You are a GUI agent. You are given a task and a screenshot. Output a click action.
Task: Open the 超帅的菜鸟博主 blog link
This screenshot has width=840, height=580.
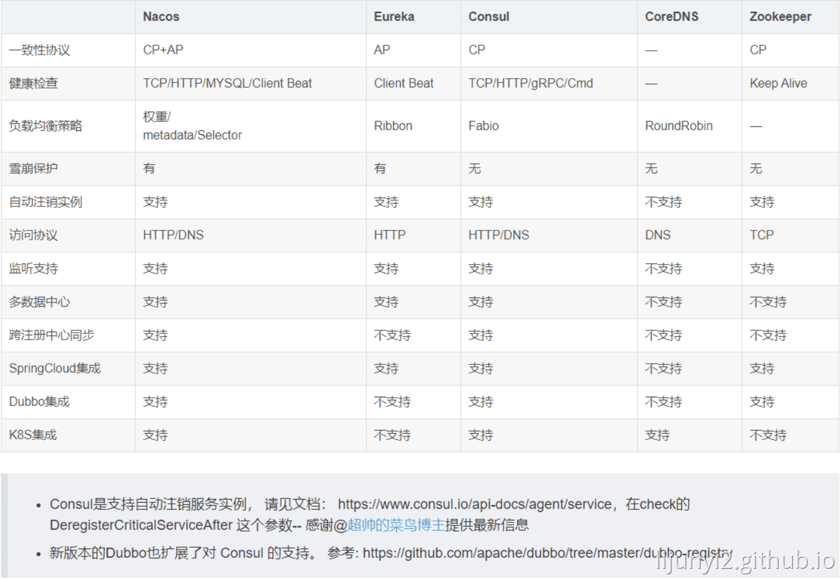pos(396,525)
